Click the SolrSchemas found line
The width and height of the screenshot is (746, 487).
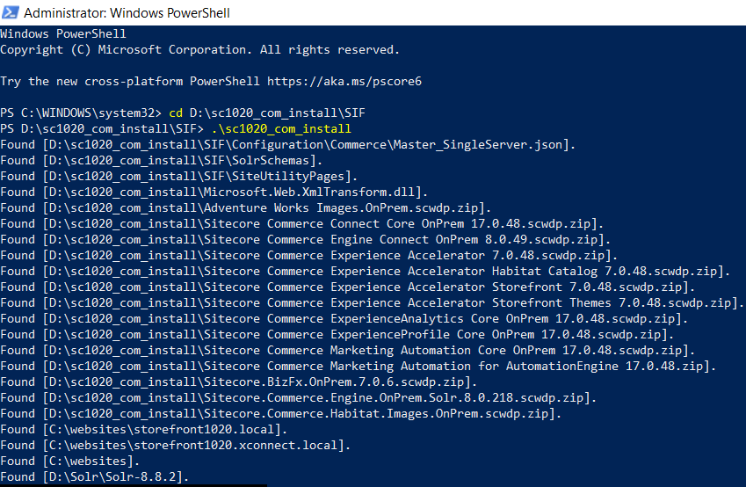(x=162, y=160)
